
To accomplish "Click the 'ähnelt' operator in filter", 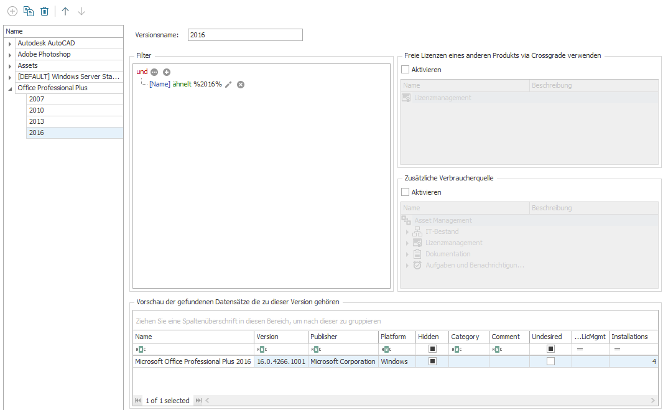I will click(182, 84).
